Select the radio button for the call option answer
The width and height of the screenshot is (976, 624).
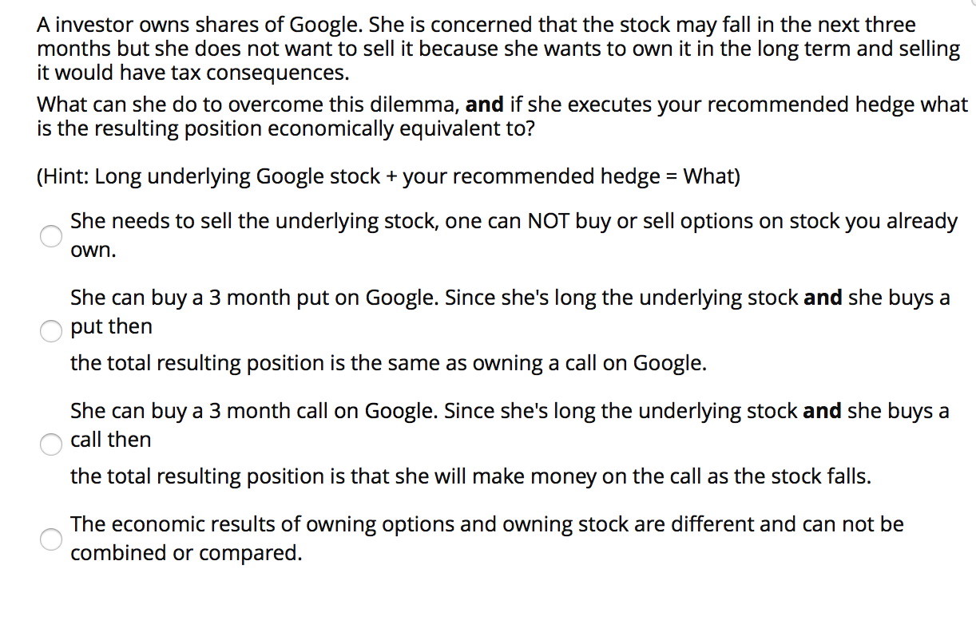[50, 444]
